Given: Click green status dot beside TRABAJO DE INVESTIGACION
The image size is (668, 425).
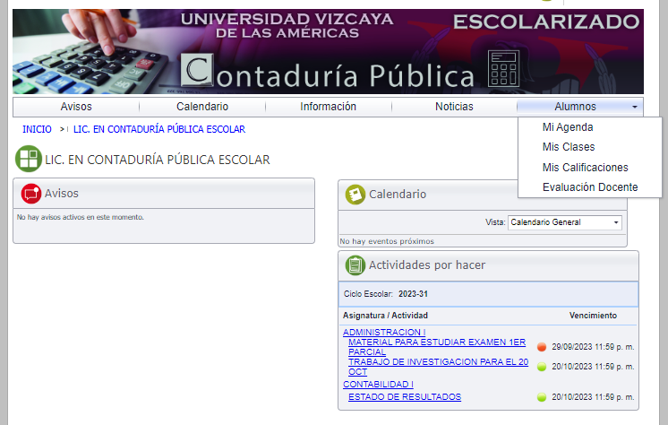Looking at the screenshot, I should tap(542, 367).
